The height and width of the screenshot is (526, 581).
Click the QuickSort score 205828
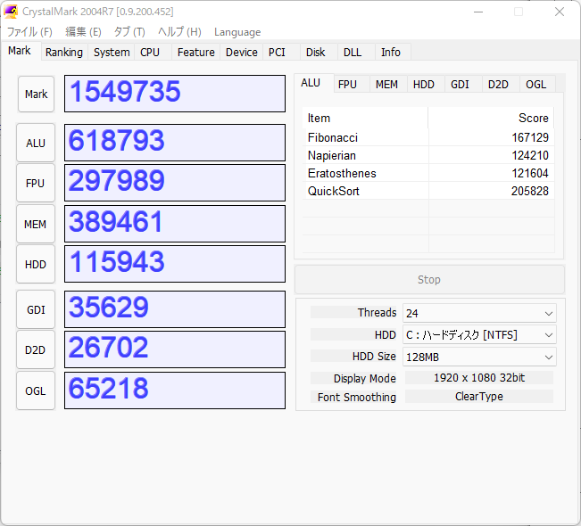(x=530, y=191)
